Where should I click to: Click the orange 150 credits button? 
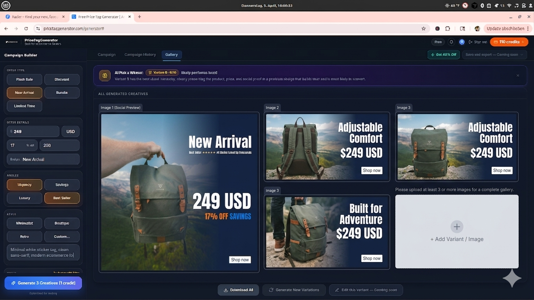click(x=509, y=42)
